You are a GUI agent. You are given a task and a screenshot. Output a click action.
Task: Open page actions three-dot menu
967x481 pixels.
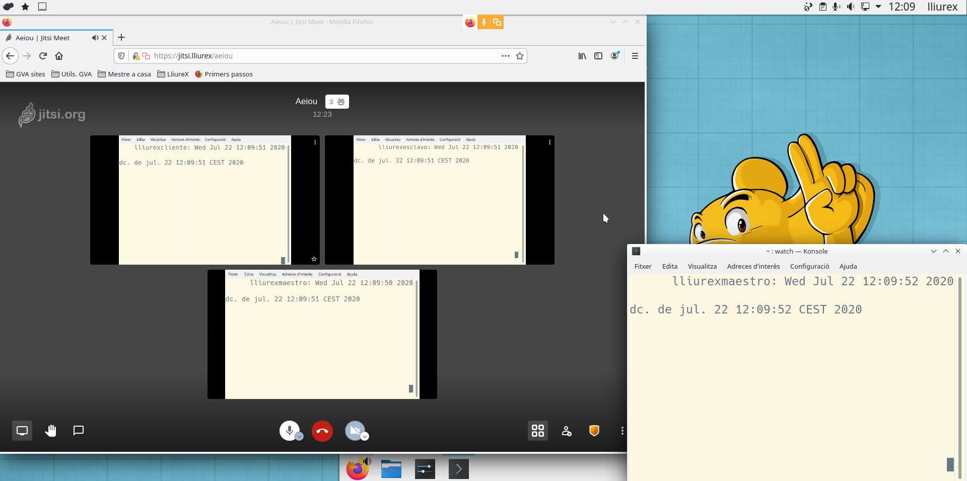506,56
